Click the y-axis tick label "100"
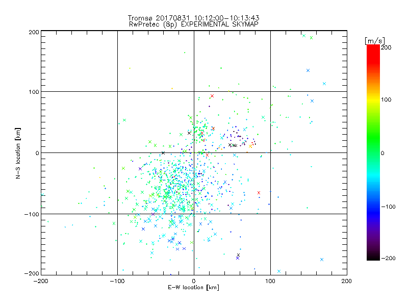 point(34,92)
